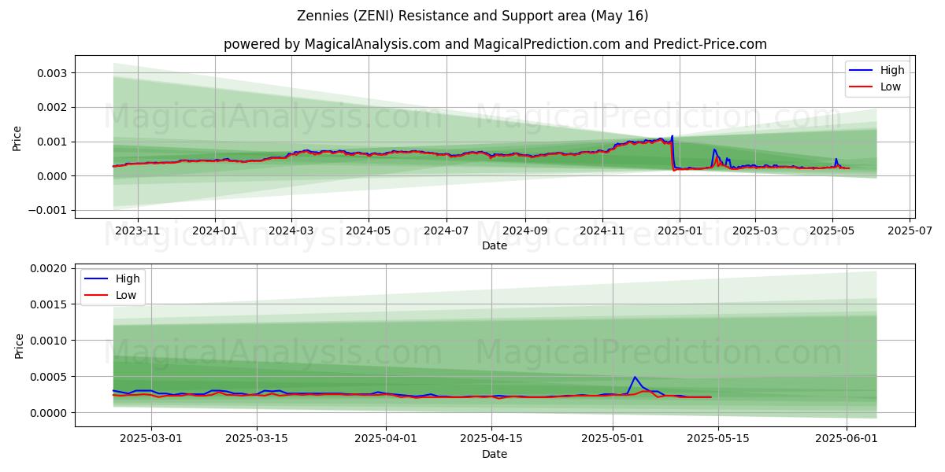
Task: Click the 2025-06-01 x-axis tick label
Action: [847, 440]
